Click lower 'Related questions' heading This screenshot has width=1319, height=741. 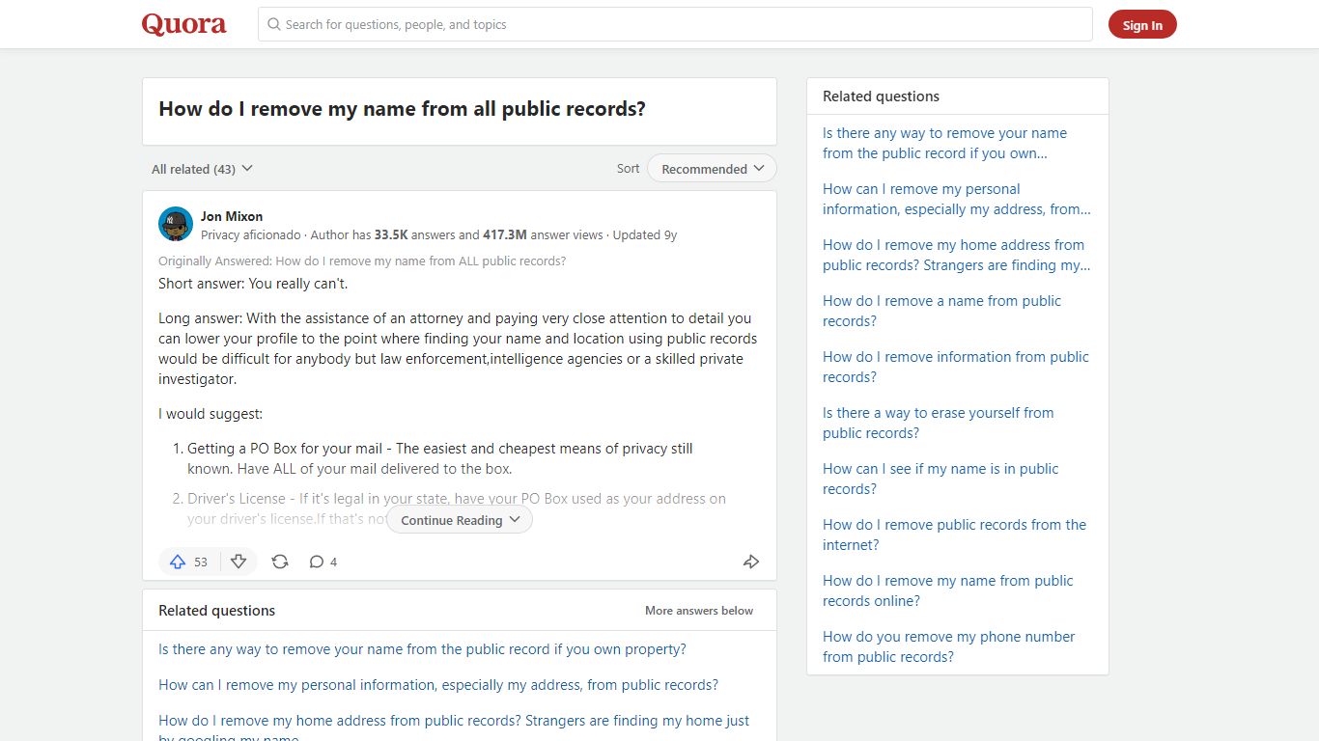tap(217, 611)
